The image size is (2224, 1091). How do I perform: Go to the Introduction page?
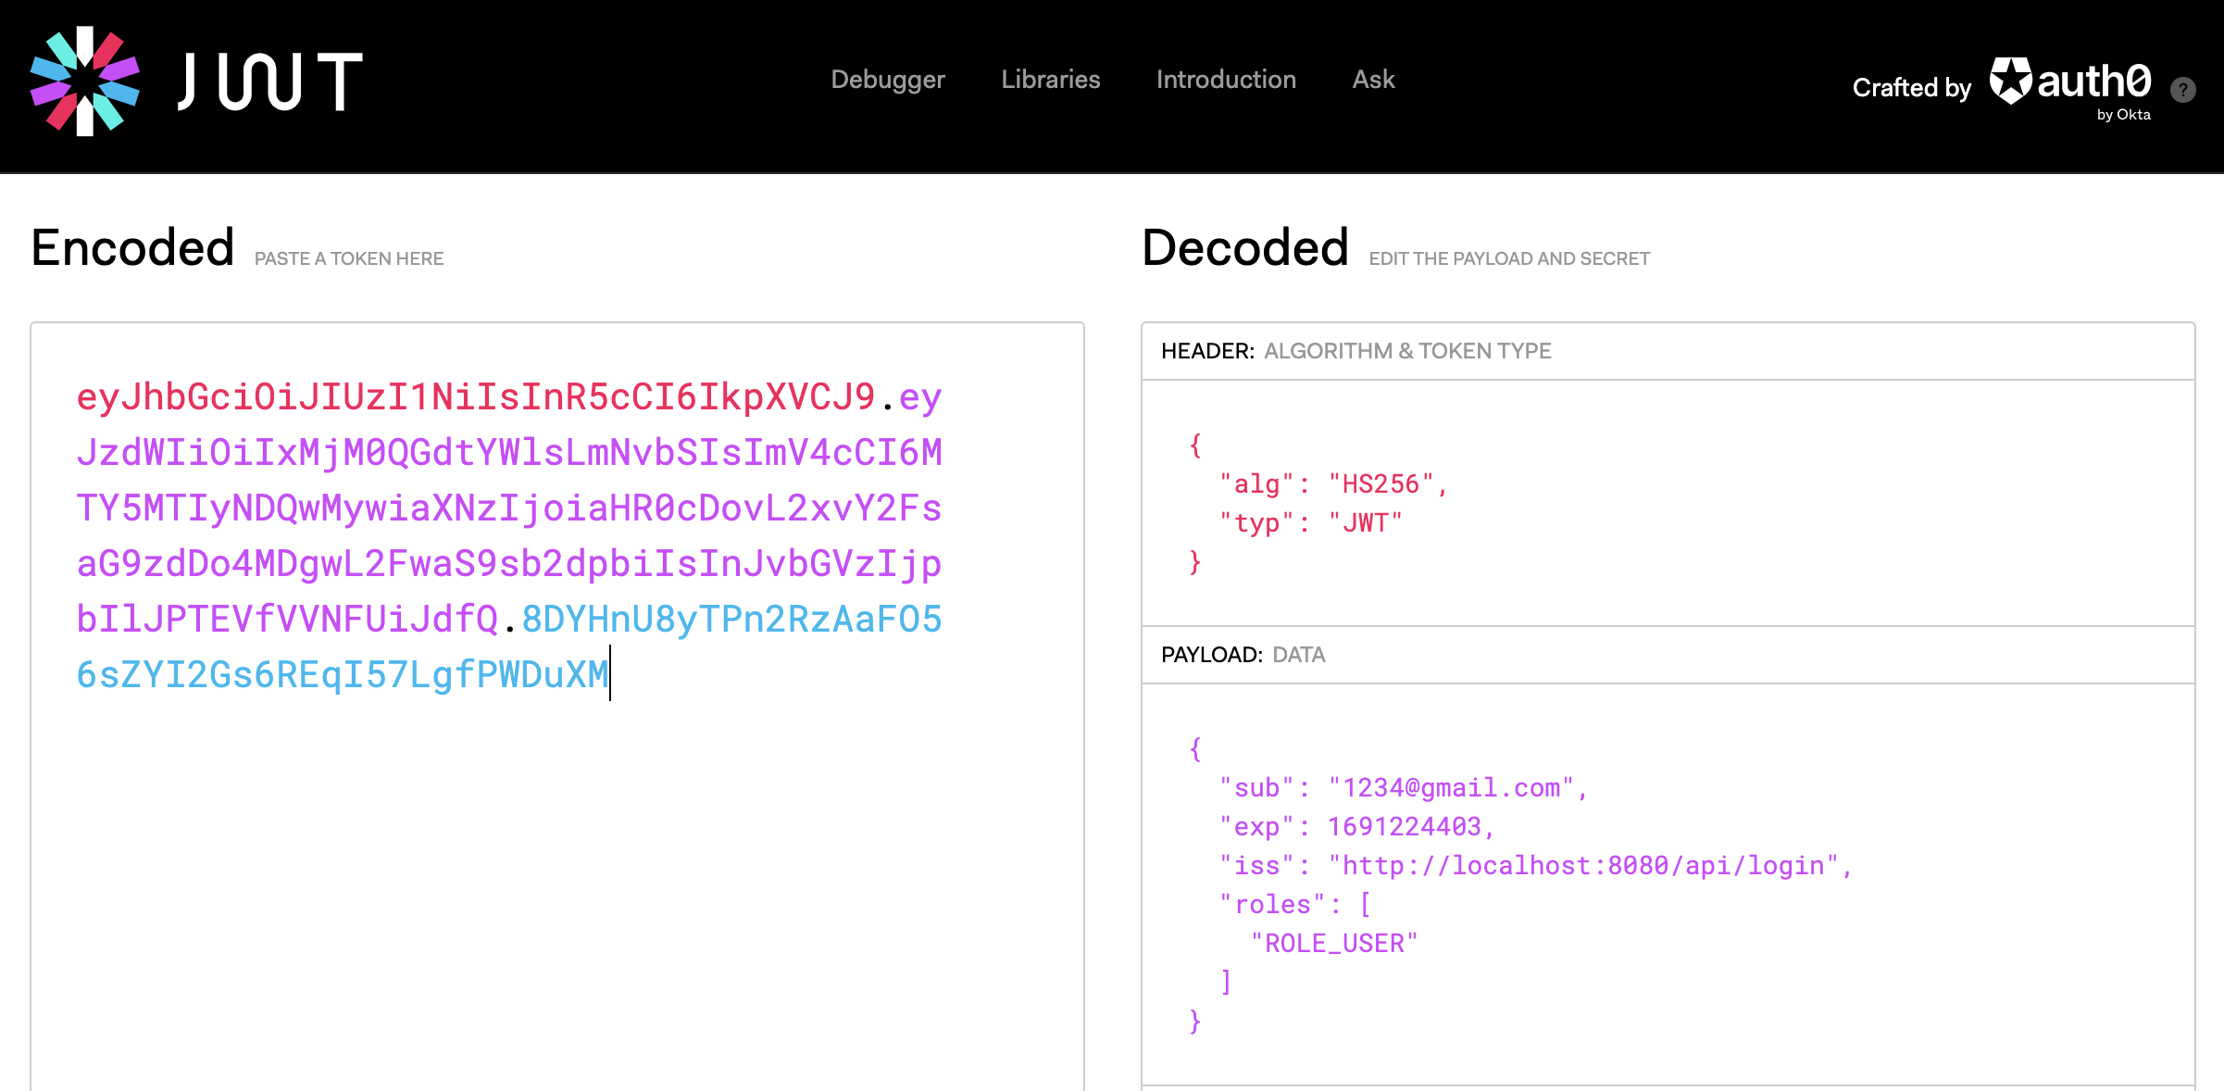[x=1225, y=80]
